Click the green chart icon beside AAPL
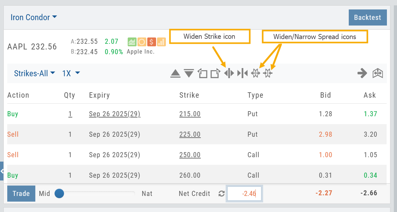 point(132,42)
